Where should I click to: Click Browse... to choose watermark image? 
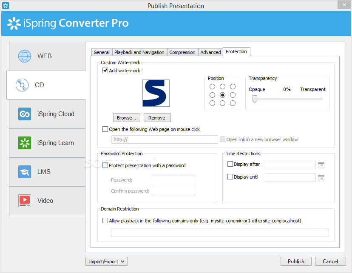click(x=127, y=118)
